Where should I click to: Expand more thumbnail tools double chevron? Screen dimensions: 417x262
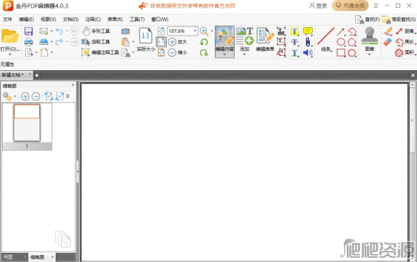tap(68, 96)
